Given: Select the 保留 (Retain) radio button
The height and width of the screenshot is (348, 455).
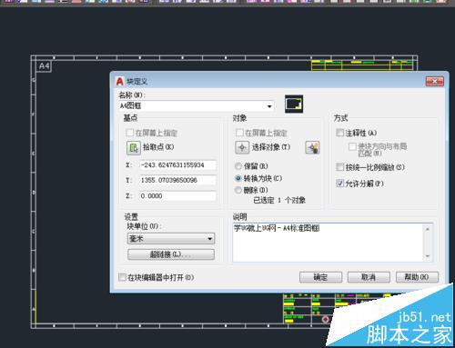Looking at the screenshot, I should click(x=238, y=166).
